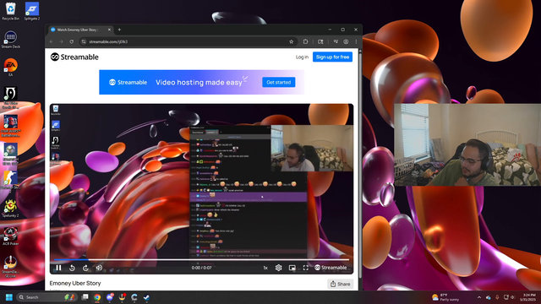Open the Streamable home logo
This screenshot has width=541, height=304.
pyautogui.click(x=74, y=57)
